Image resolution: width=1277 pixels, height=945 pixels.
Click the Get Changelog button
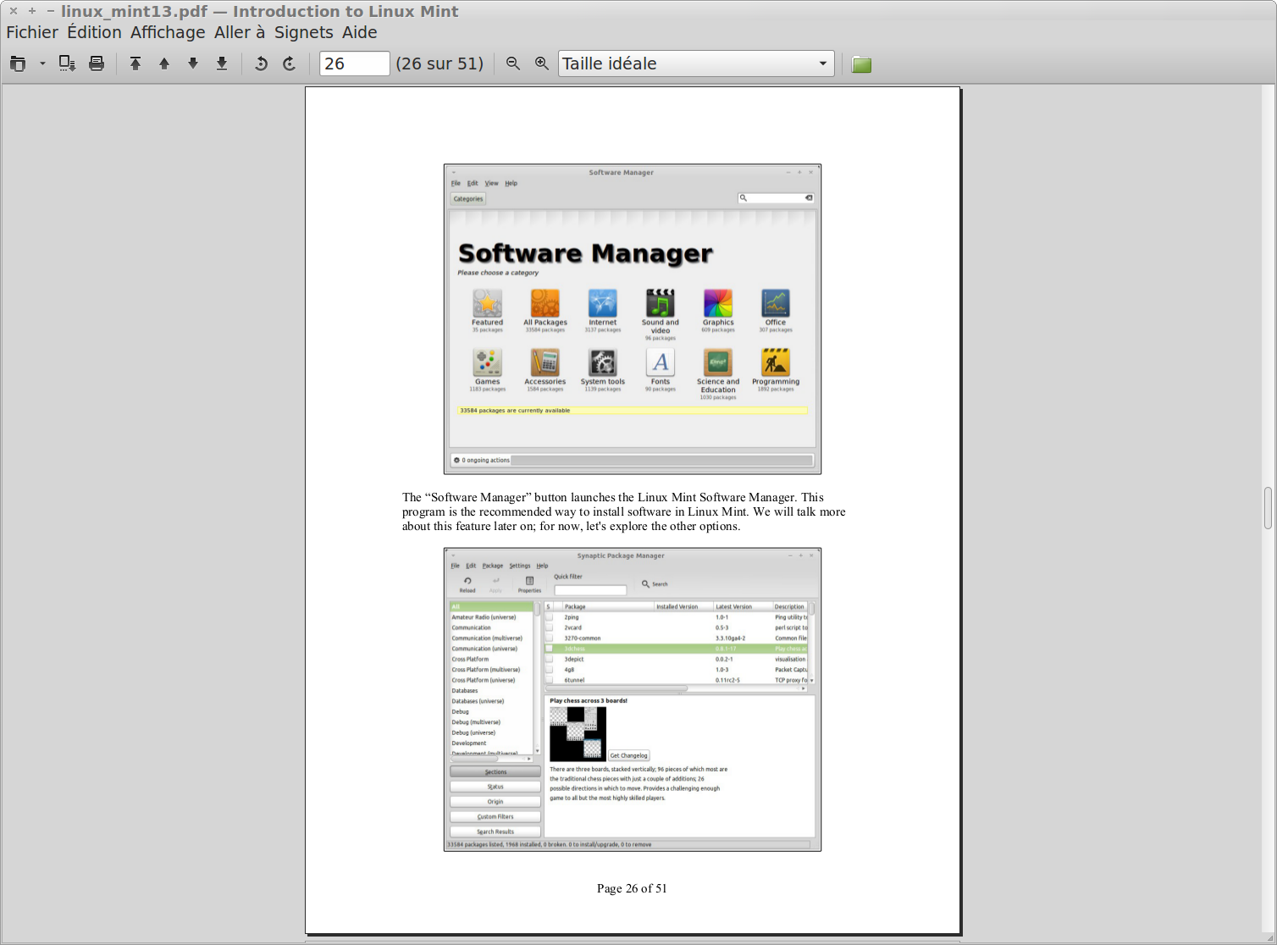pyautogui.click(x=629, y=755)
